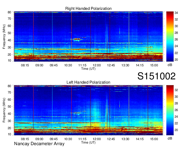This screenshot has height=147, width=181.
Task: Click the "14:15" tick on Left Handed plot
Action: 139,139
